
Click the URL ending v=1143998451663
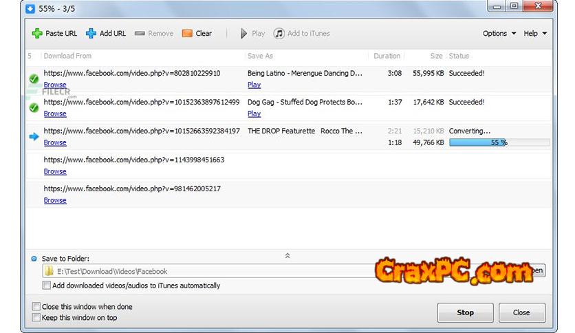coord(134,160)
